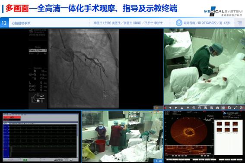Click the wand tool in camera toolbar
Screen dimensions: 245x163
coord(235,108)
